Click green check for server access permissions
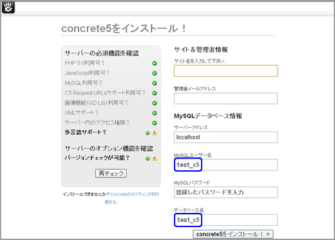The width and height of the screenshot is (335, 240). coord(155,123)
